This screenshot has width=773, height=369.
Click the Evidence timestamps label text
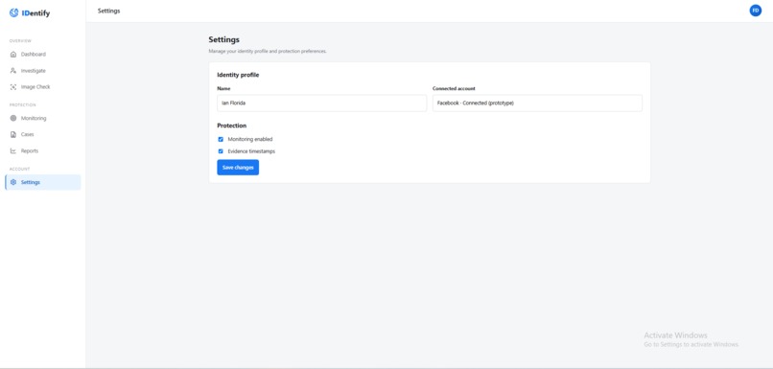[x=251, y=151]
